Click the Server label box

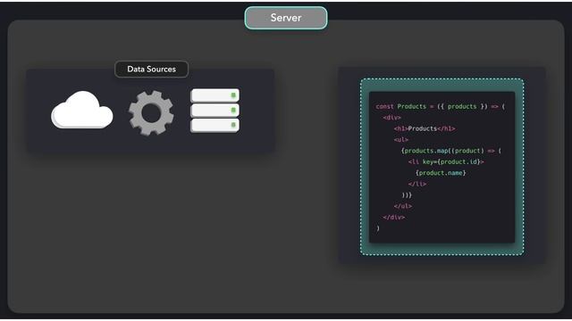(286, 18)
